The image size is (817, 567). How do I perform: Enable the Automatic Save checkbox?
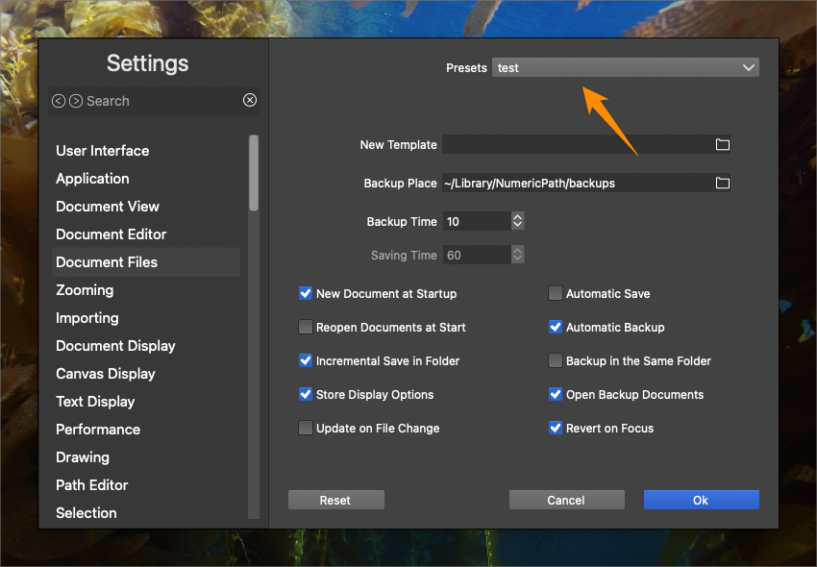556,294
